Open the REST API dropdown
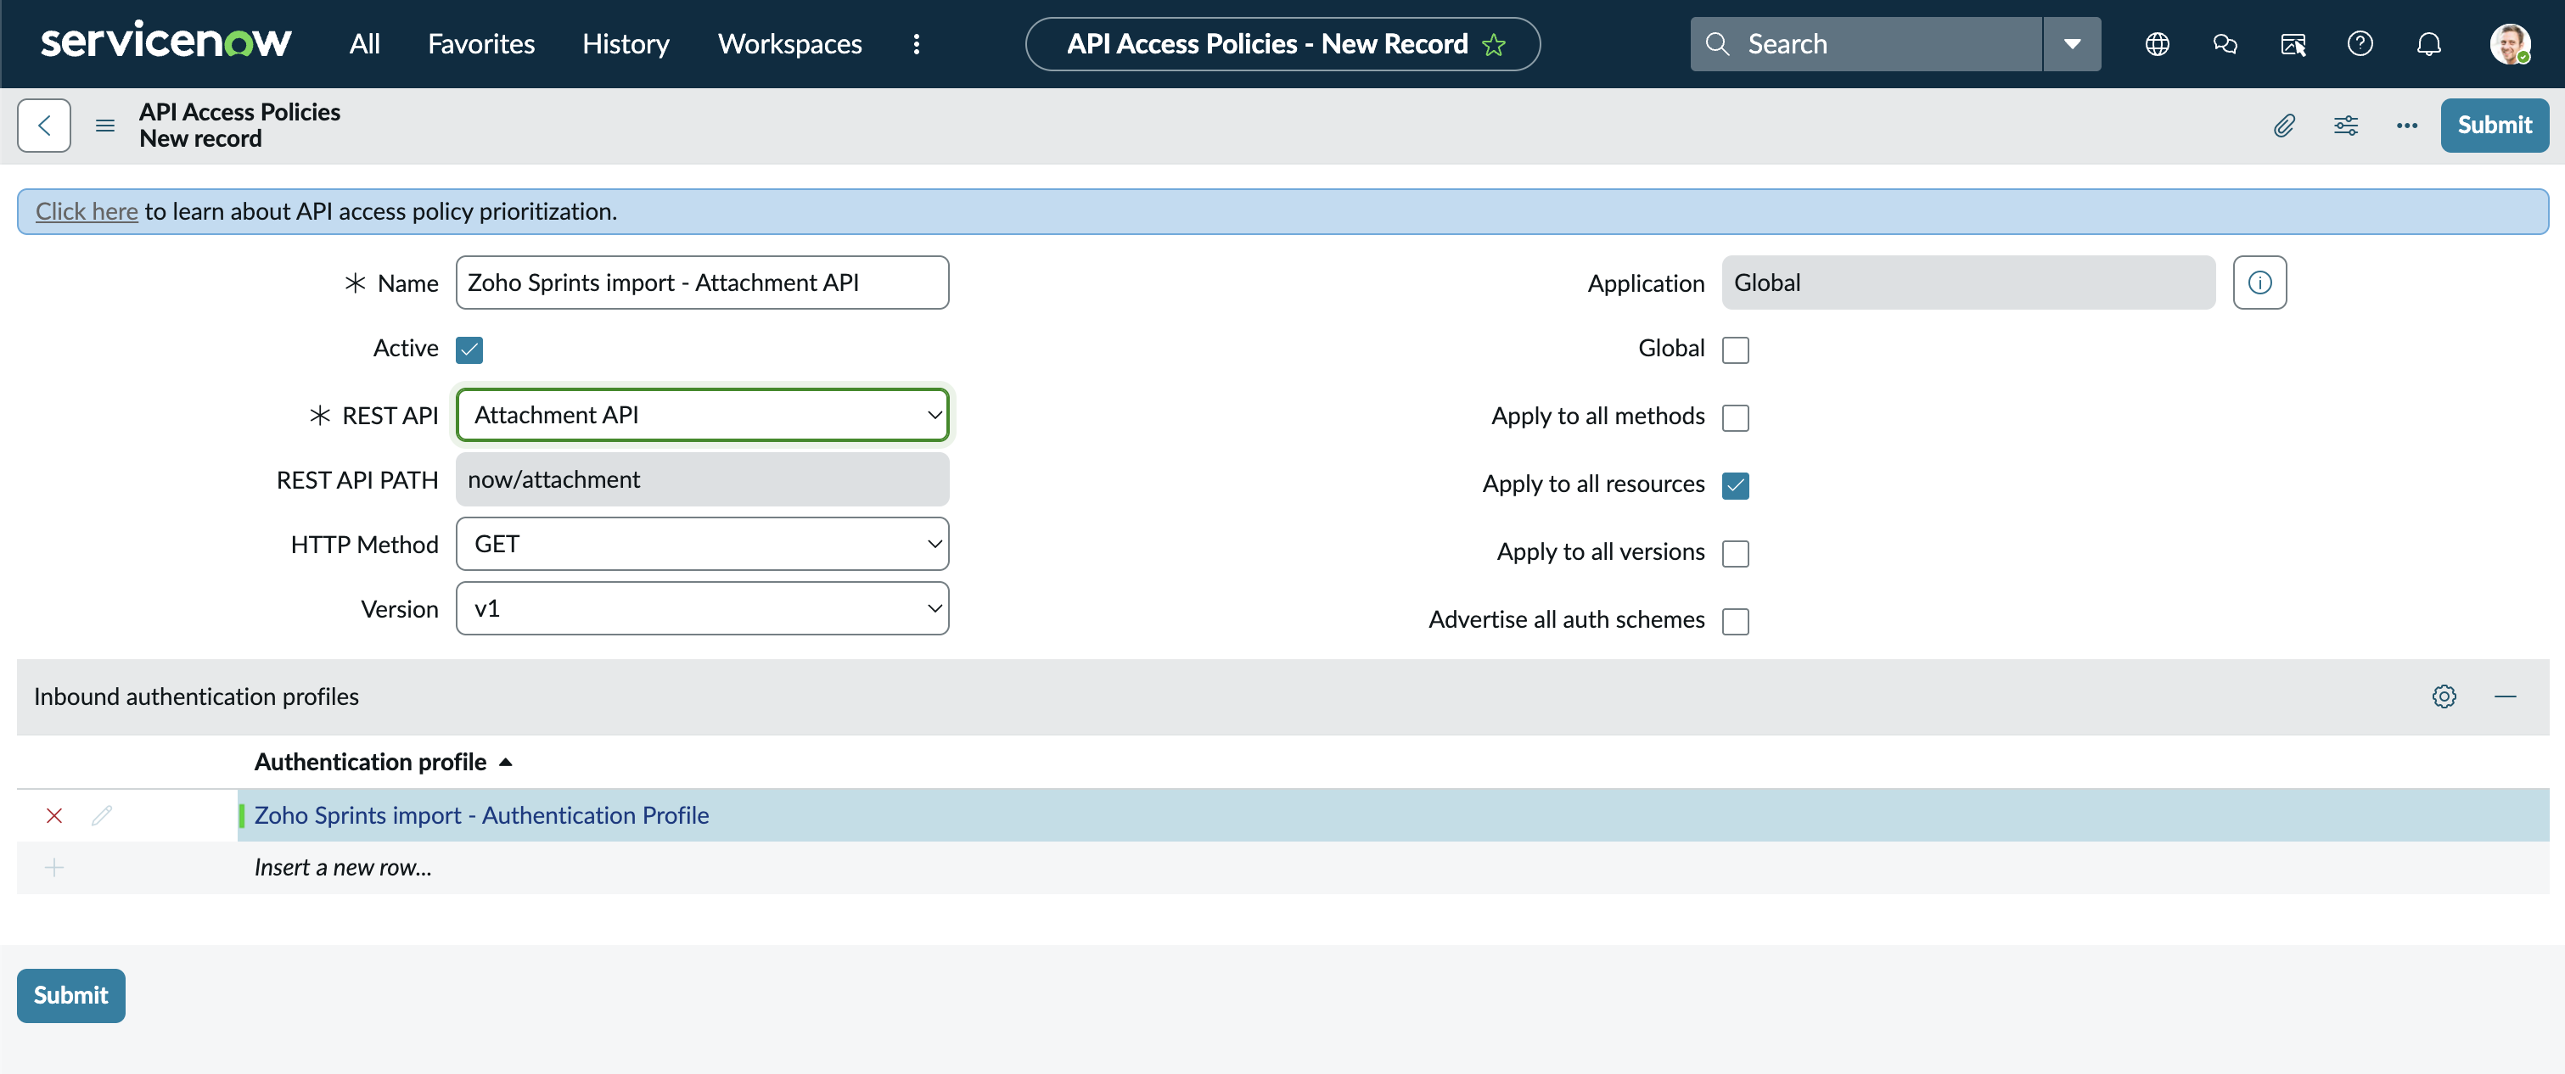 (x=702, y=415)
